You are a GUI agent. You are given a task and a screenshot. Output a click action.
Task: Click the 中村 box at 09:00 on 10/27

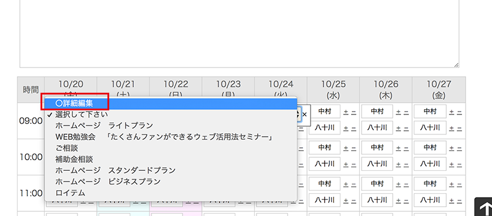[x=430, y=112]
